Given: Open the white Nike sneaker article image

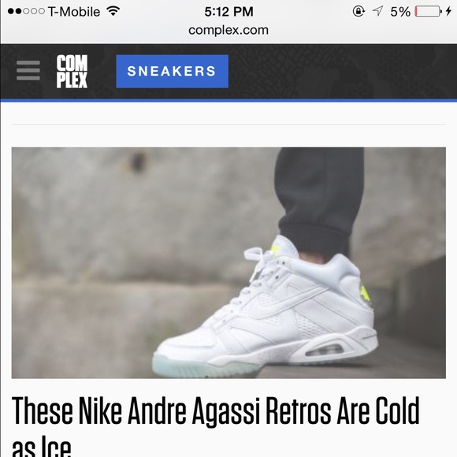Looking at the screenshot, I should [228, 263].
